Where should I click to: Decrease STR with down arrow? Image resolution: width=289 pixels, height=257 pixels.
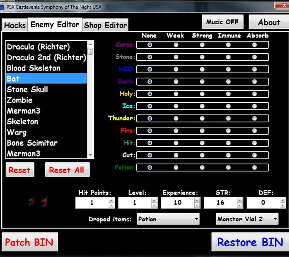tap(239, 205)
